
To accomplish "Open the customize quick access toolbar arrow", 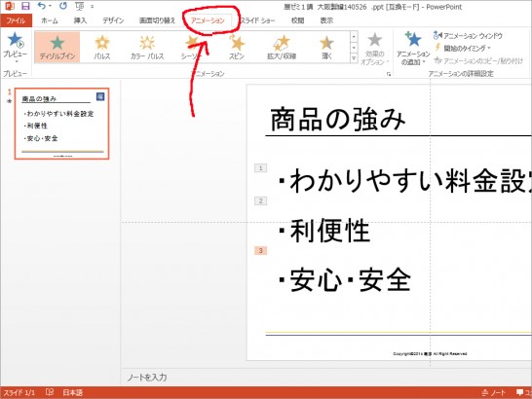I will point(92,6).
